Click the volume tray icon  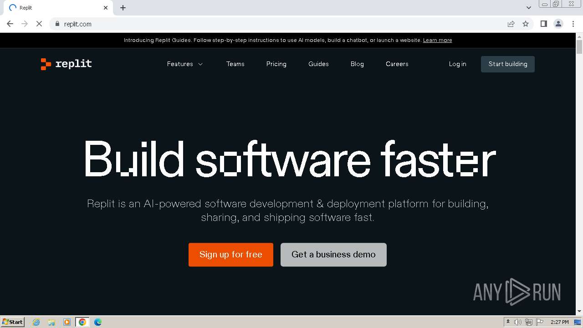click(518, 322)
